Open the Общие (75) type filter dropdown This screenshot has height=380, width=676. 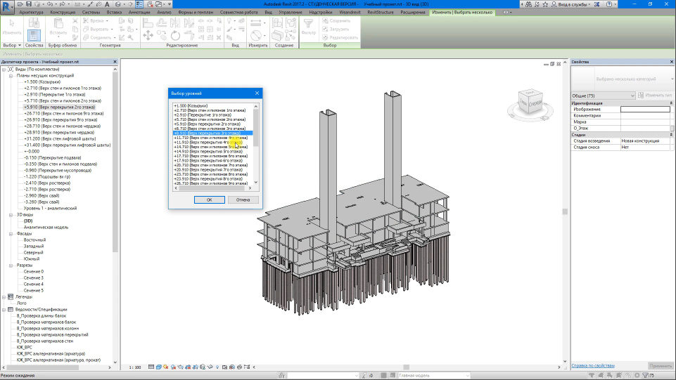(x=632, y=95)
